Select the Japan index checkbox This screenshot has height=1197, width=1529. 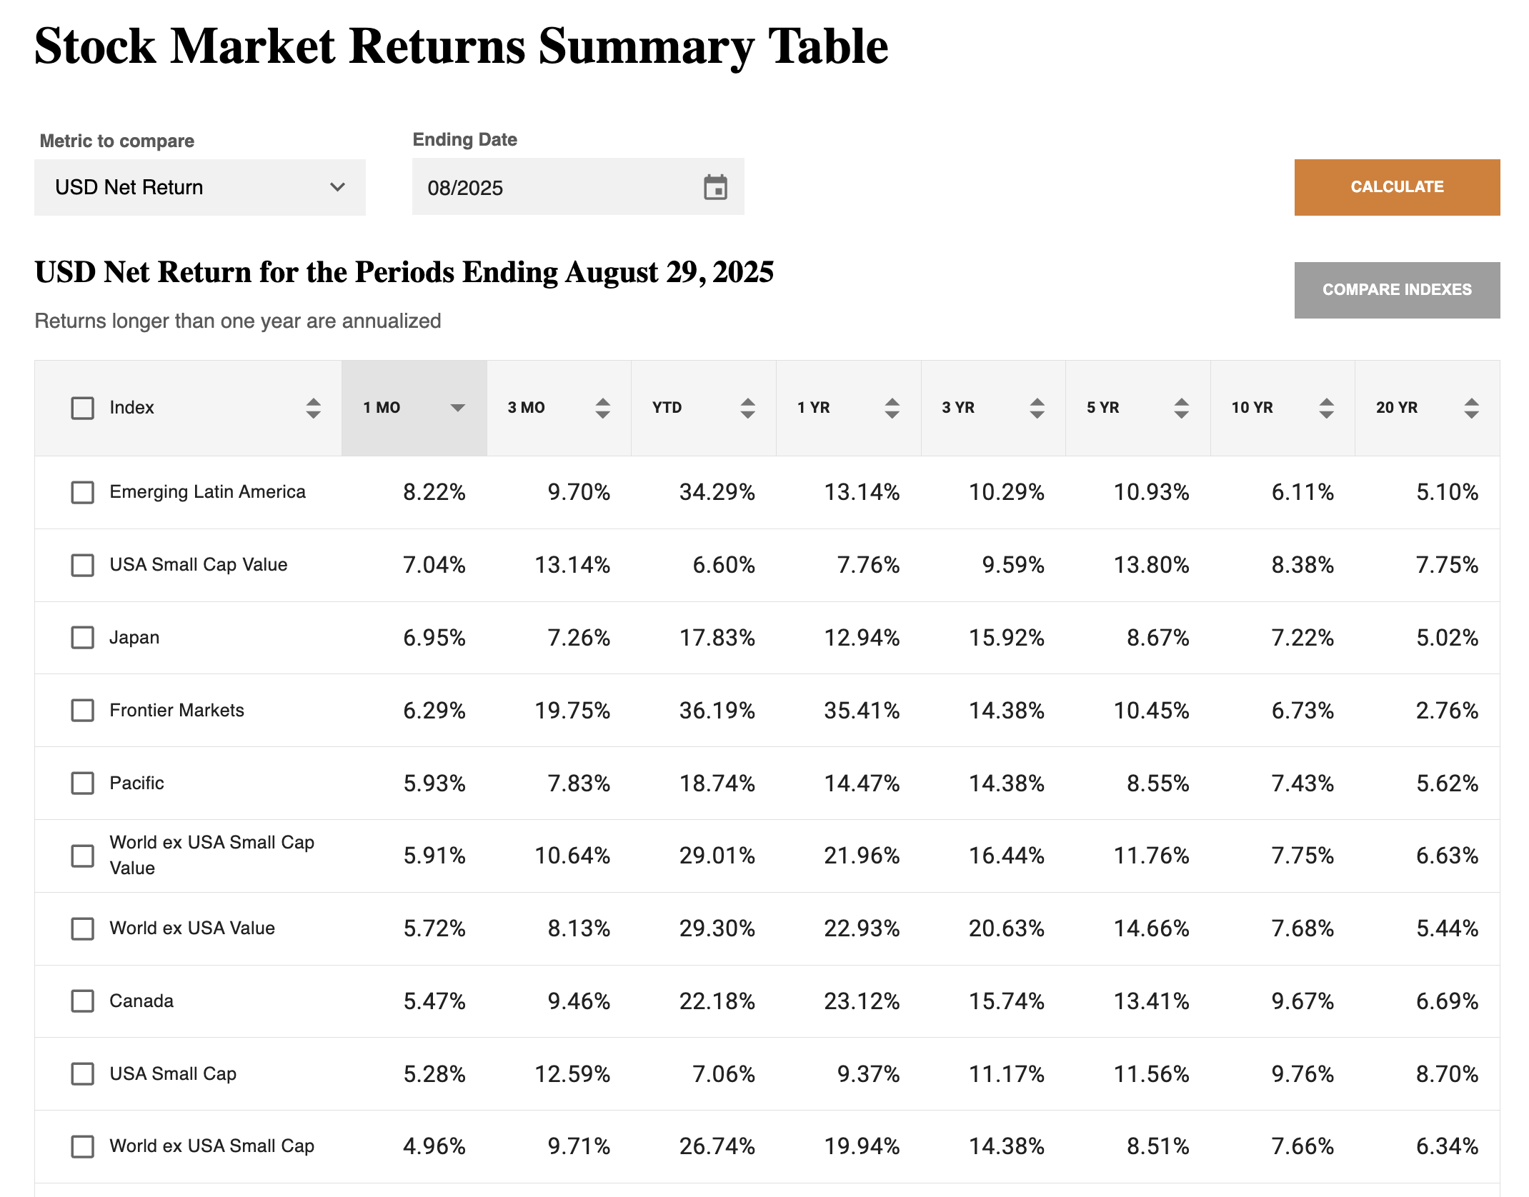click(x=83, y=637)
